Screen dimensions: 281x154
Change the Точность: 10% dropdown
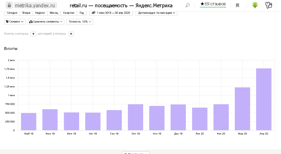pyautogui.click(x=80, y=22)
